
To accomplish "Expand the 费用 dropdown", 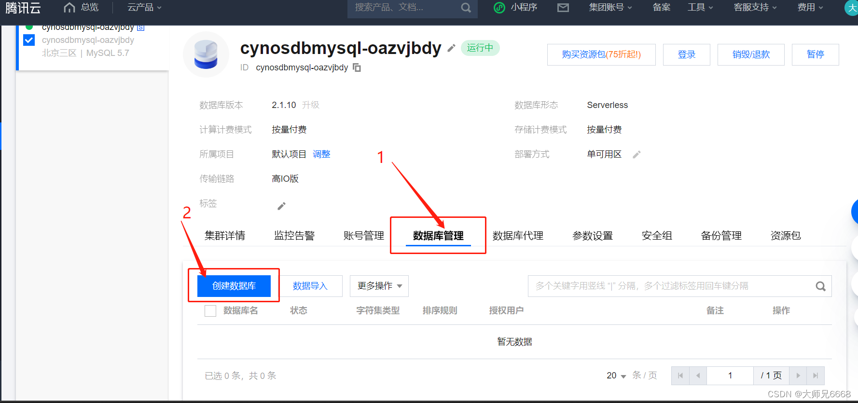I will 810,8.
